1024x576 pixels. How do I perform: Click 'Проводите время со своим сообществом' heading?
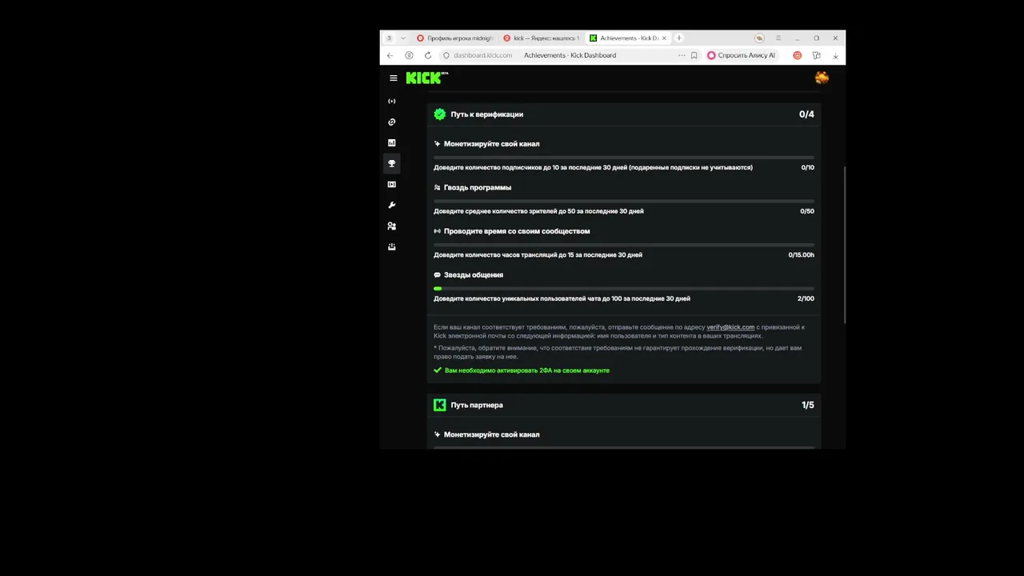tap(517, 231)
